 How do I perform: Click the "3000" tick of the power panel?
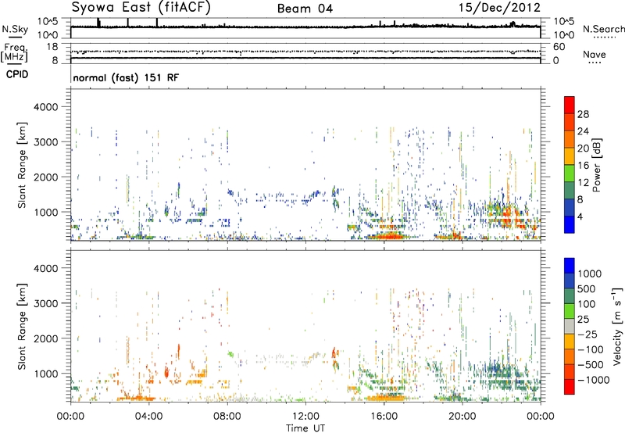[x=46, y=142]
